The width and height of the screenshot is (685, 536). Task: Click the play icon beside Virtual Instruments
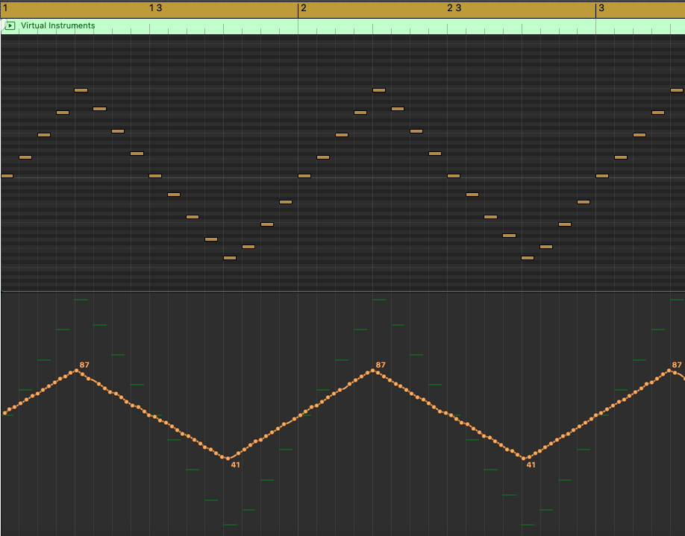pos(10,26)
